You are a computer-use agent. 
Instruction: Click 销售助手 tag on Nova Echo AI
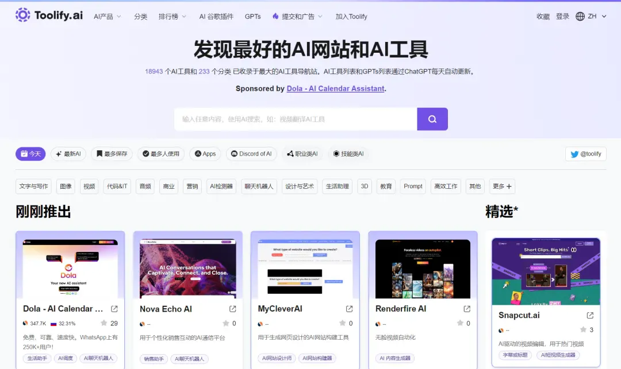[x=154, y=359]
